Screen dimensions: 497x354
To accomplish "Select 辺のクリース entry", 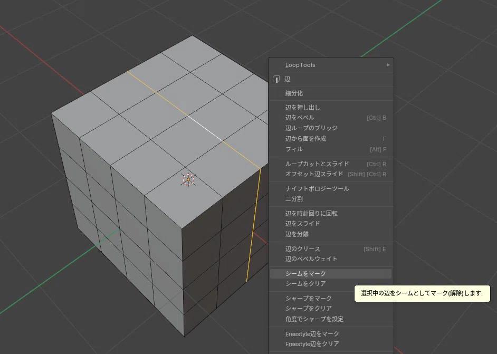I will pyautogui.click(x=331, y=249).
